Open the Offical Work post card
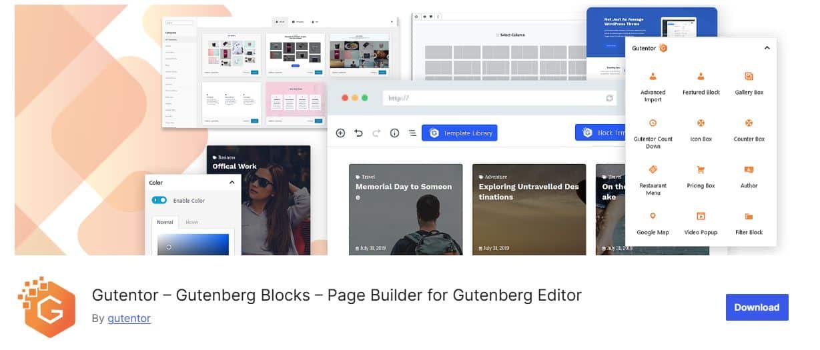The width and height of the screenshot is (820, 350). pyautogui.click(x=258, y=200)
